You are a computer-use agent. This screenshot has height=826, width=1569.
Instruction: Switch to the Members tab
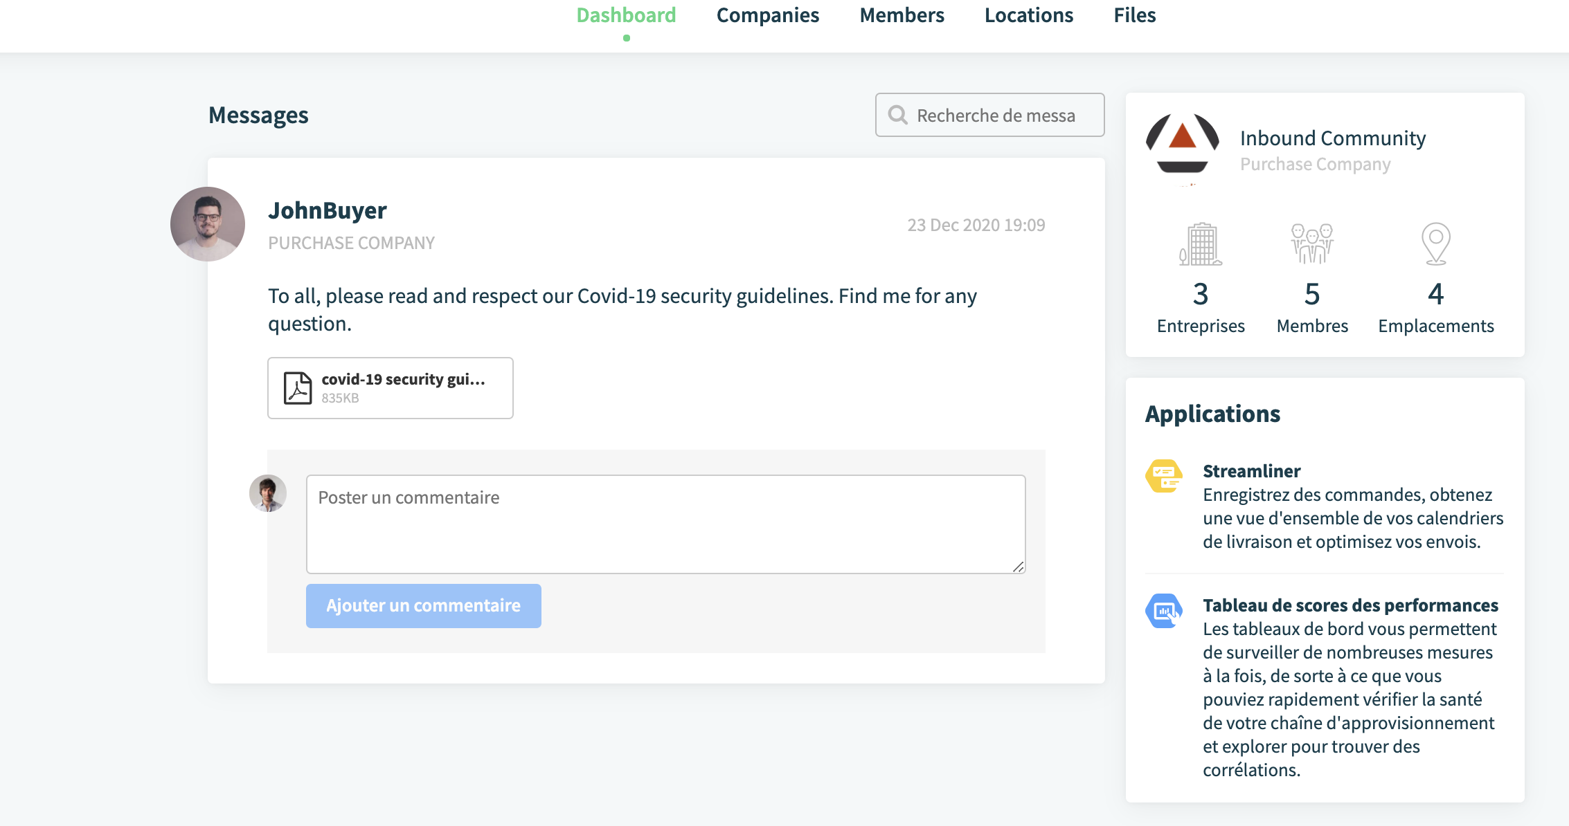tap(902, 15)
